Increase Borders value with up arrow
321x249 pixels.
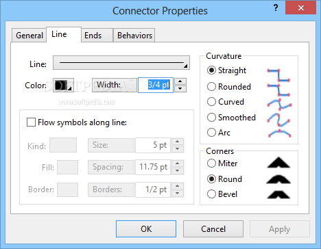pos(178,186)
